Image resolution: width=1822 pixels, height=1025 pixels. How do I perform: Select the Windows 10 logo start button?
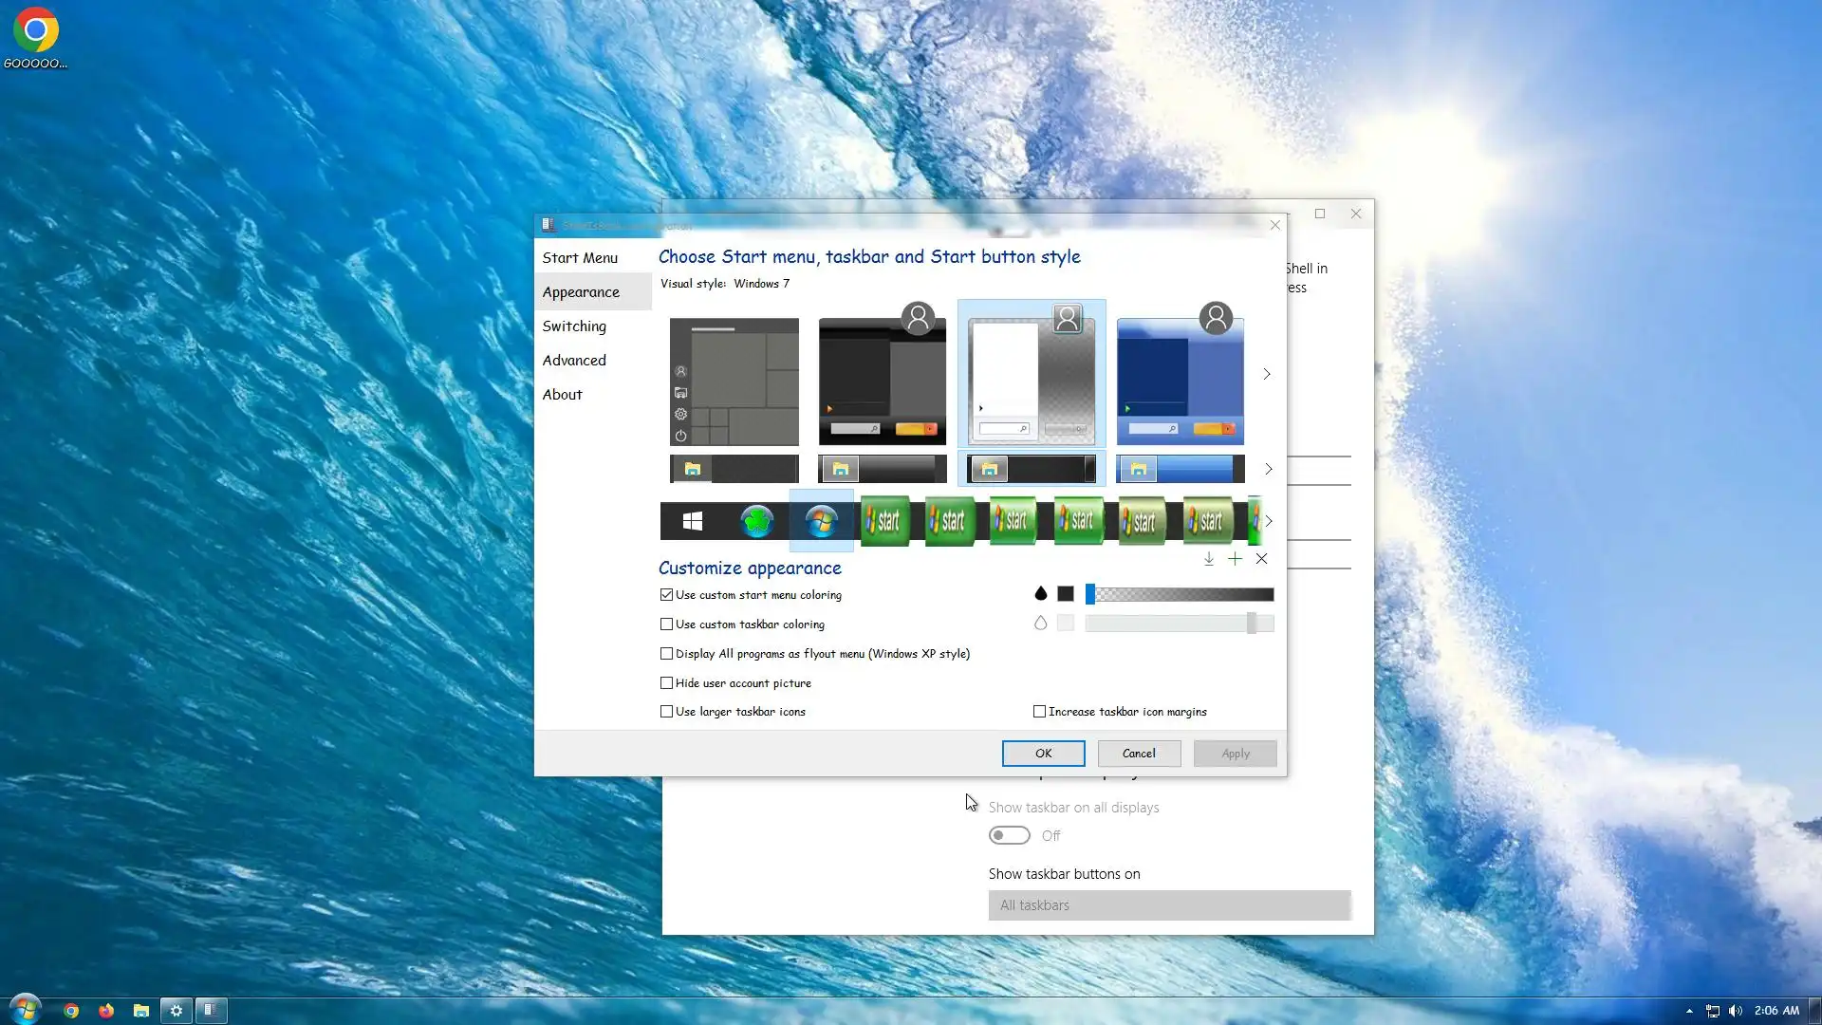pos(693,521)
